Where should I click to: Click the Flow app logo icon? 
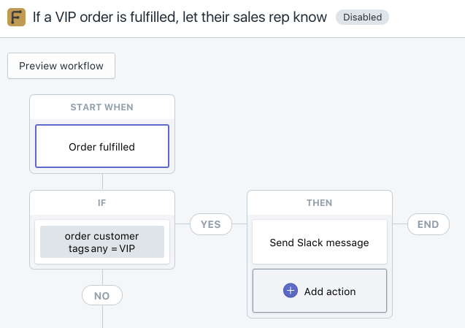pos(16,17)
